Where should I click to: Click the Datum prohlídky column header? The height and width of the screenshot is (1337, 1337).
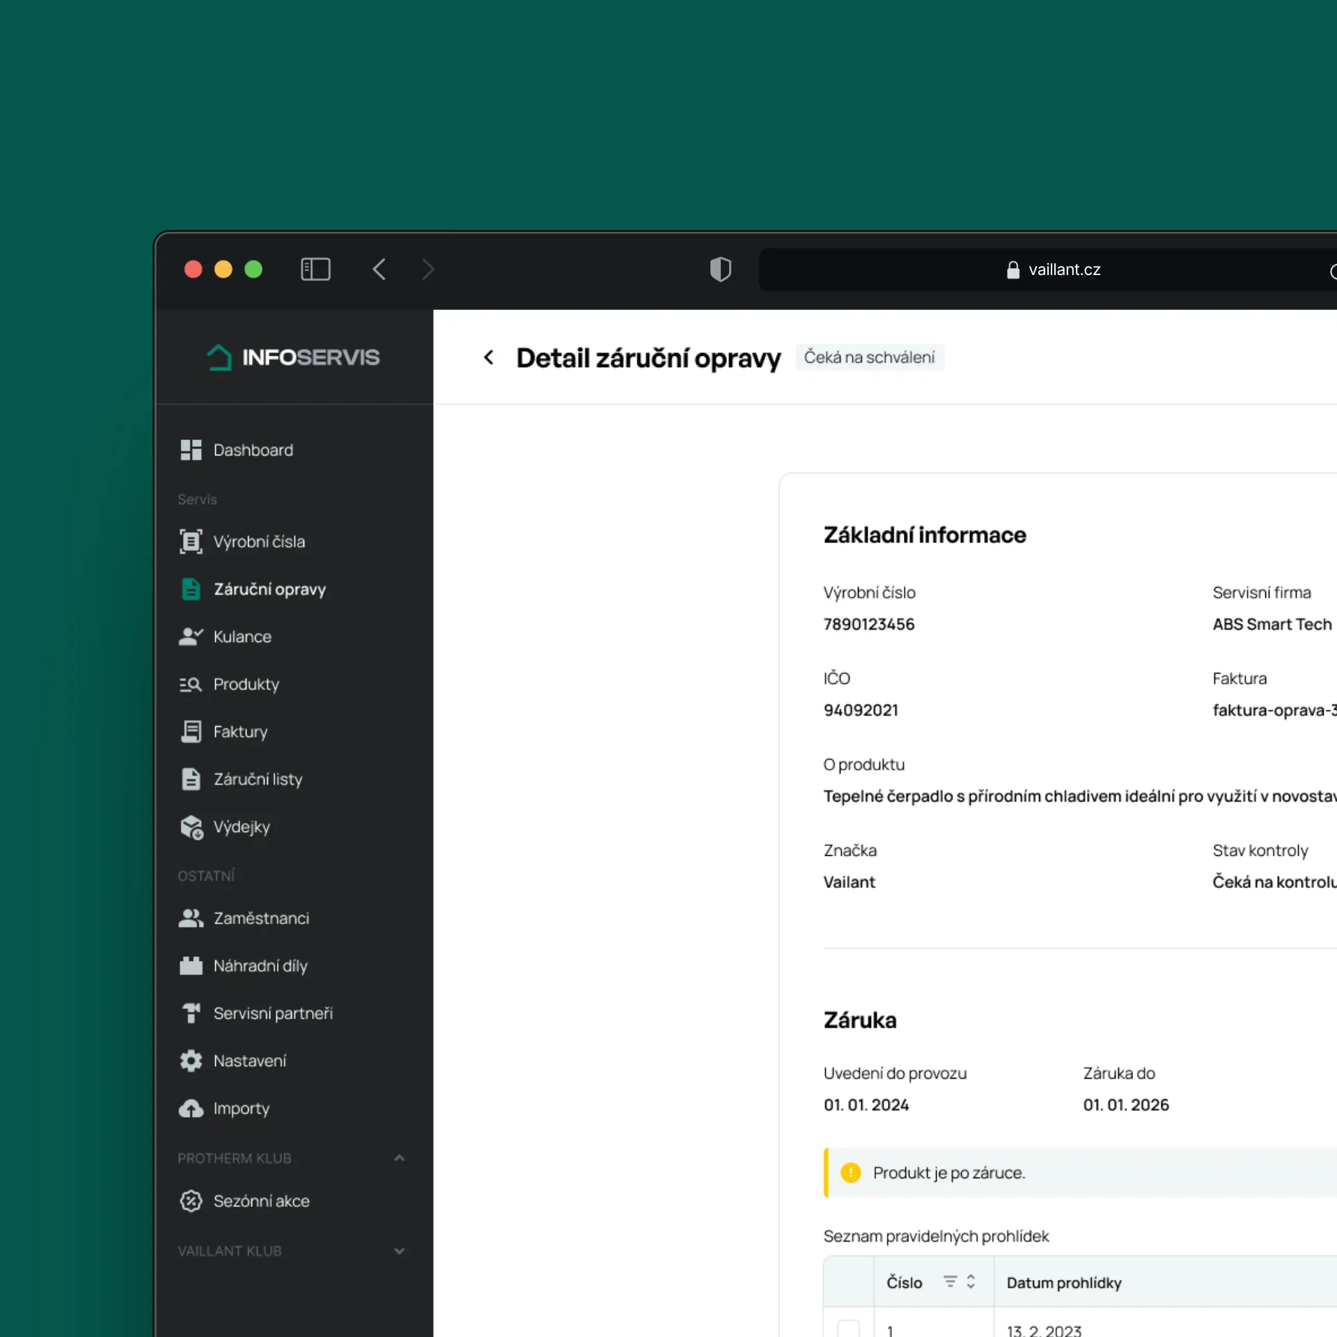1064,1283
